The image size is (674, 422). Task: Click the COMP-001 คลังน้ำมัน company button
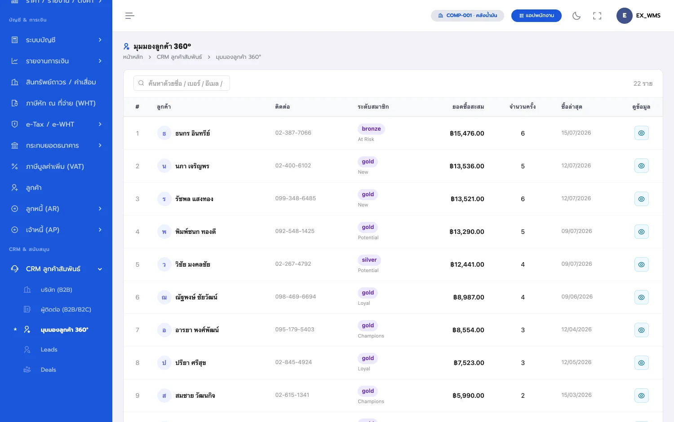[x=467, y=16]
